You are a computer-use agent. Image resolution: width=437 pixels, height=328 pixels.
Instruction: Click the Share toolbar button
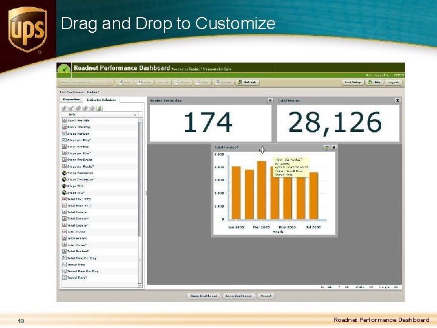click(181, 82)
